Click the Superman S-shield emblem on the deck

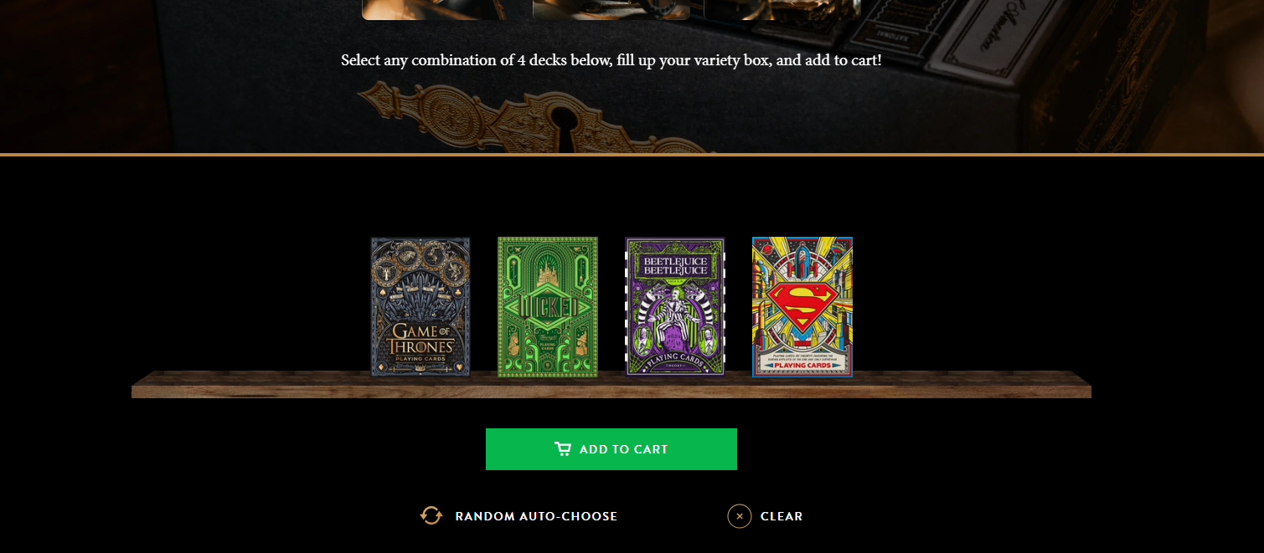[802, 306]
